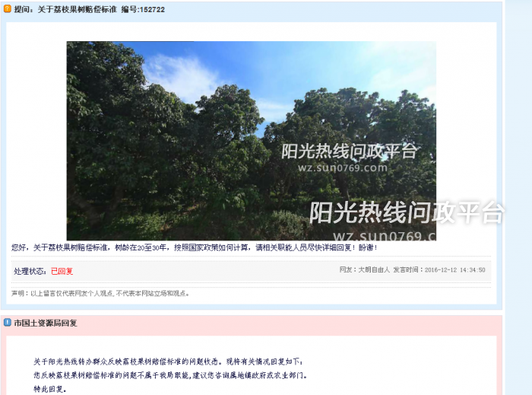Select the post number 编号:152722
This screenshot has width=532, height=395.
143,9
